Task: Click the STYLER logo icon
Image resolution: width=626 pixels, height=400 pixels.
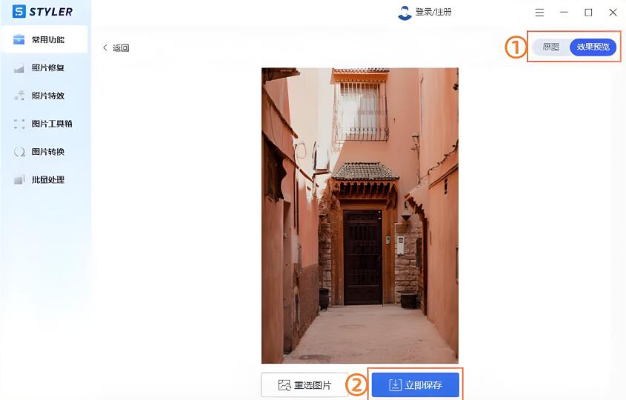Action: pyautogui.click(x=19, y=11)
